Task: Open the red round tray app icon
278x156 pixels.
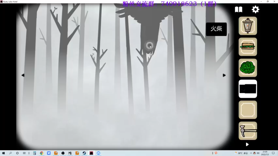Action: click(x=216, y=153)
